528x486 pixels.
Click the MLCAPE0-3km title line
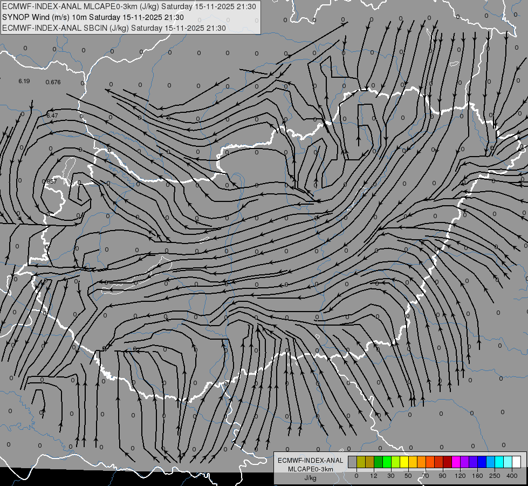129,6
